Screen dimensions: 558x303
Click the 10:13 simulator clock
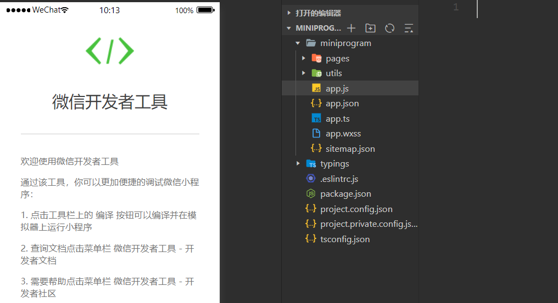point(109,10)
